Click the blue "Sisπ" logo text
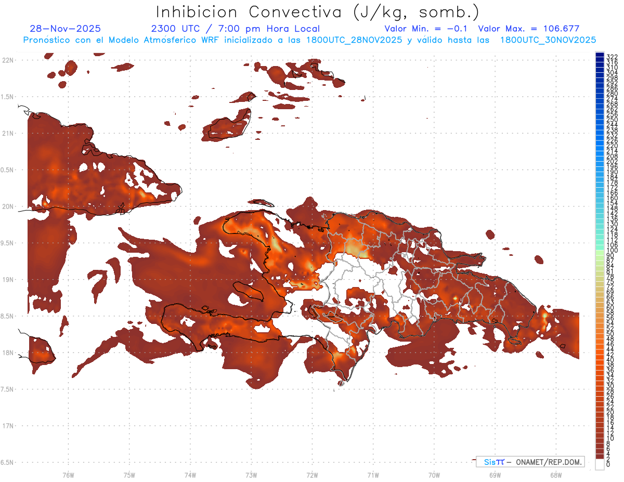This screenshot has width=624, height=482. click(493, 462)
